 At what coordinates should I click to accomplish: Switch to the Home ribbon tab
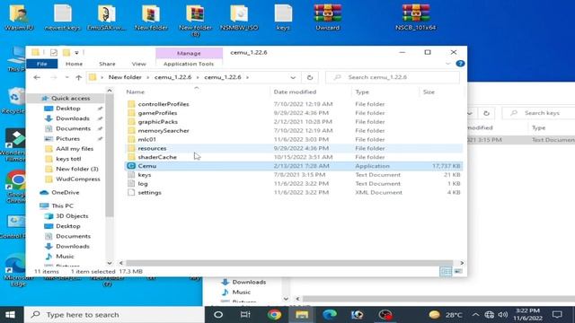(x=74, y=64)
